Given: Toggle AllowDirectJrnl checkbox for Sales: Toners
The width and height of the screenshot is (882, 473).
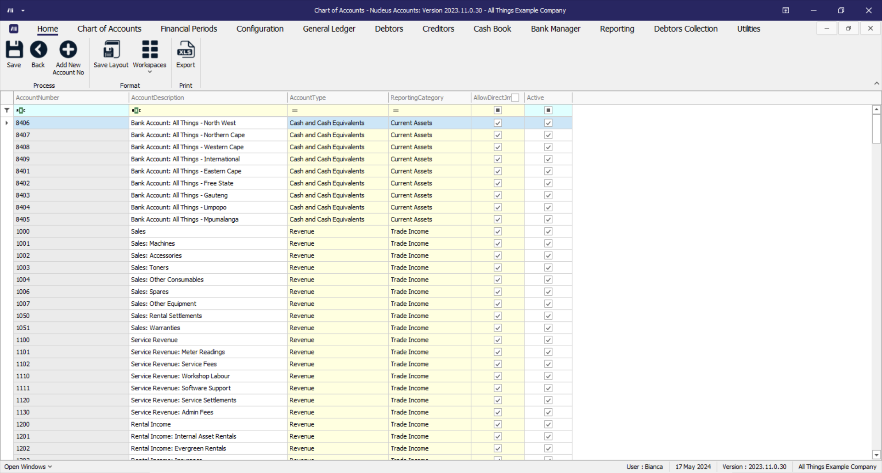Looking at the screenshot, I should (498, 268).
